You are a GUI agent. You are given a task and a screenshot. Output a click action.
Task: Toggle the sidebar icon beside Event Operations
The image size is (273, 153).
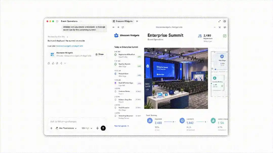pyautogui.click(x=57, y=21)
